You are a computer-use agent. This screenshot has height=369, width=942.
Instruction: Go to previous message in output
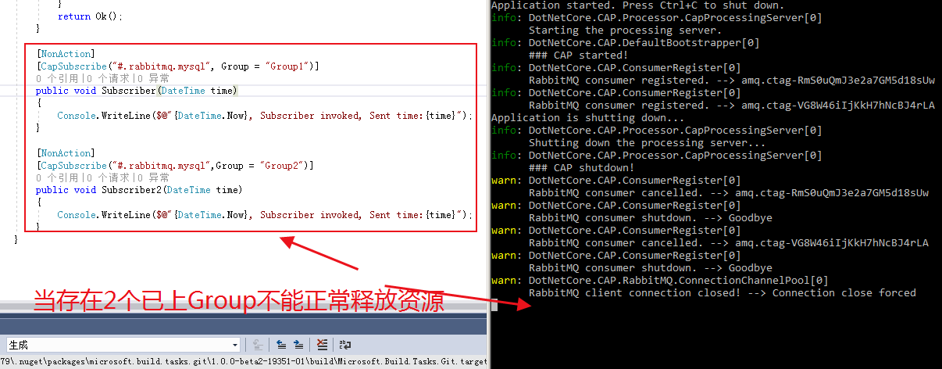coord(281,345)
